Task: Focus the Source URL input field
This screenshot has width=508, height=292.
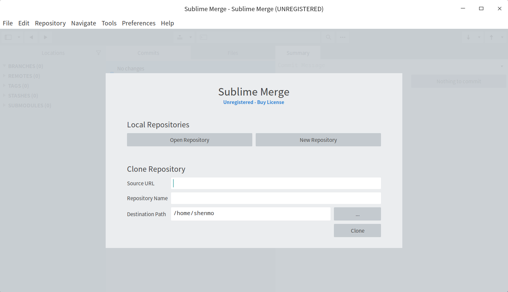Action: click(x=276, y=183)
